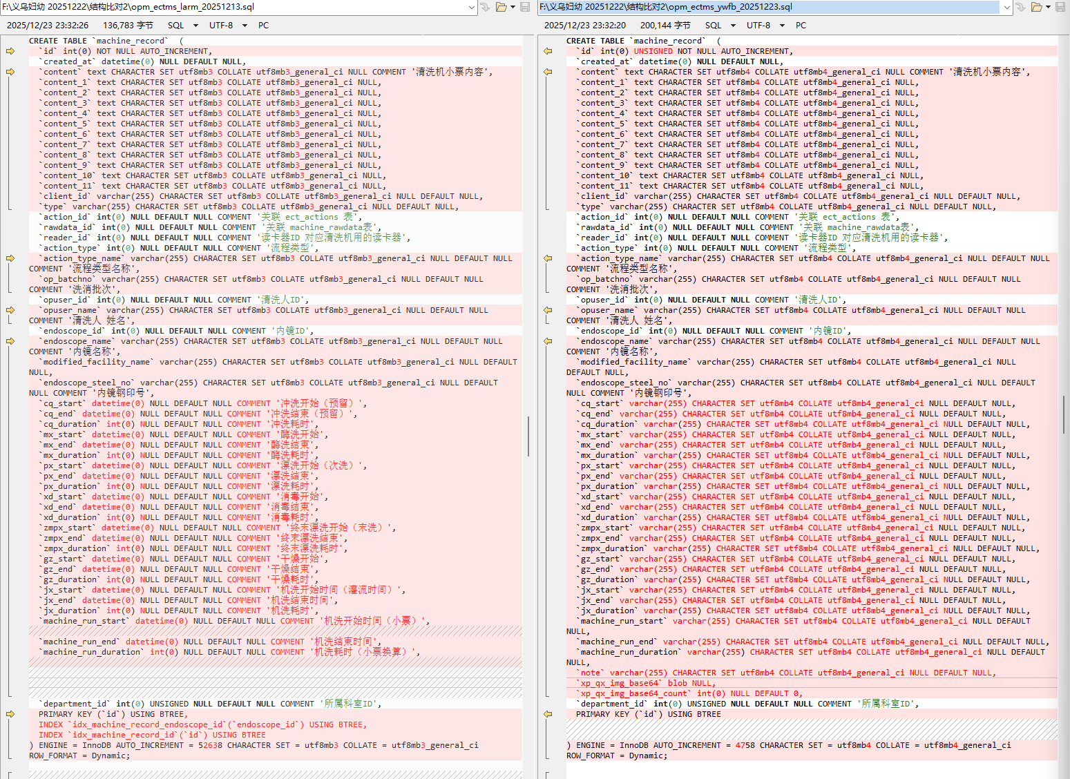The image size is (1070, 779).
Task: Click the yellow arrow beside left `endoscope_name` line
Action: pyautogui.click(x=10, y=341)
